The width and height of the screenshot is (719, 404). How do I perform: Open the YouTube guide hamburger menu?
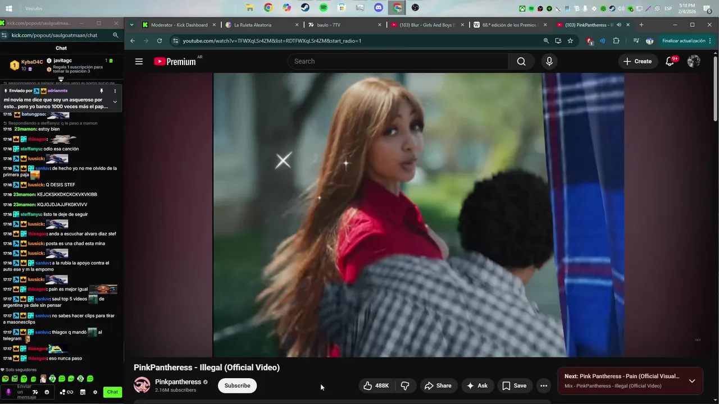tap(139, 62)
